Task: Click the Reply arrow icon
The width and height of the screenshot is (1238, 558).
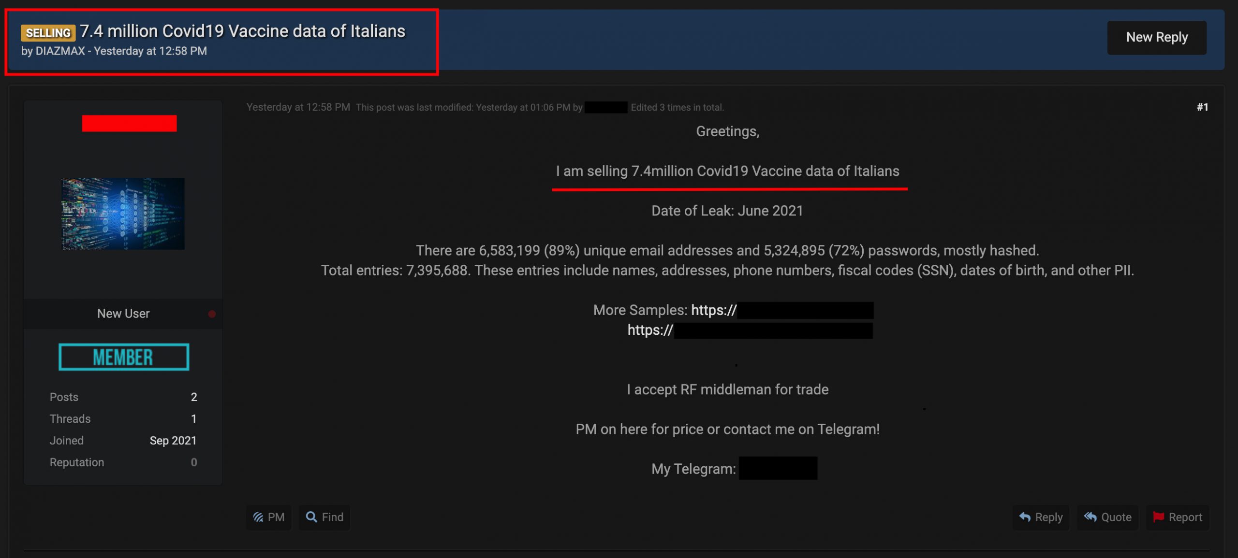Action: (x=1024, y=517)
